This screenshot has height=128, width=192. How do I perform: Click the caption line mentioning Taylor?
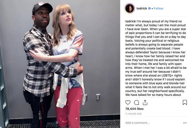click(155, 52)
